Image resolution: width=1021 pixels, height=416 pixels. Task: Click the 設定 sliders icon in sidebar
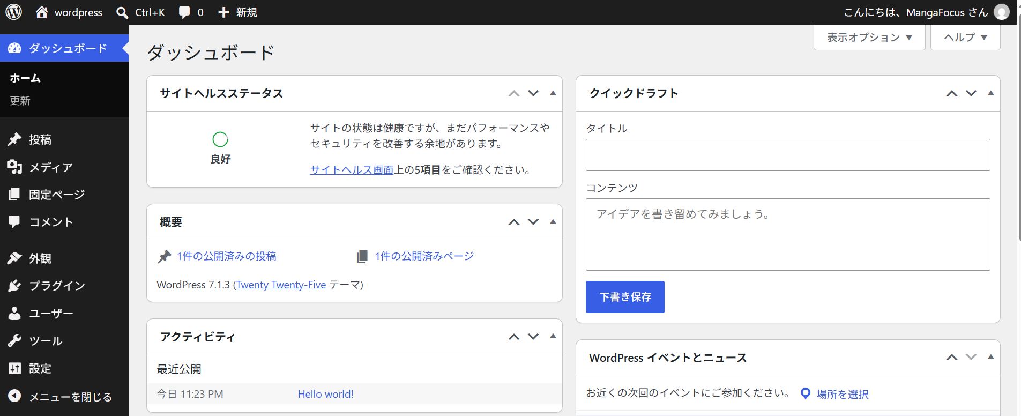tap(14, 368)
